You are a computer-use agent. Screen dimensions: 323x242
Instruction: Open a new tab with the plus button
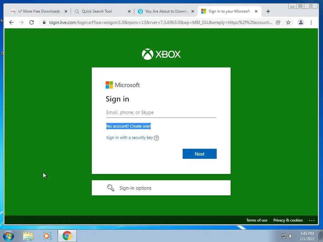(x=268, y=11)
